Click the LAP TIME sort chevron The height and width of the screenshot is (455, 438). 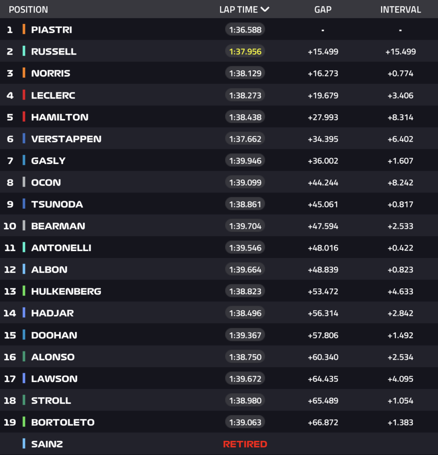265,9
